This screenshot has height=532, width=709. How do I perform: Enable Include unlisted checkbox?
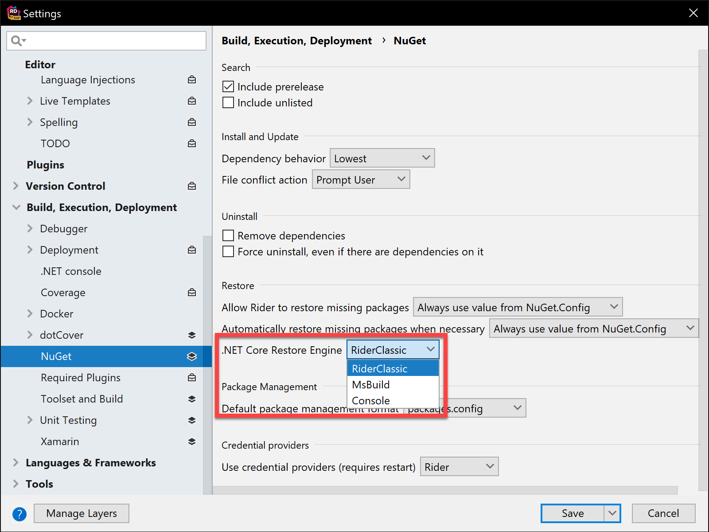[228, 102]
